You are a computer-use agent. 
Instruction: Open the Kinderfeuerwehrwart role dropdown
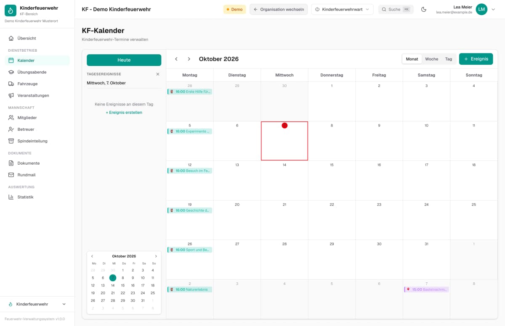342,9
